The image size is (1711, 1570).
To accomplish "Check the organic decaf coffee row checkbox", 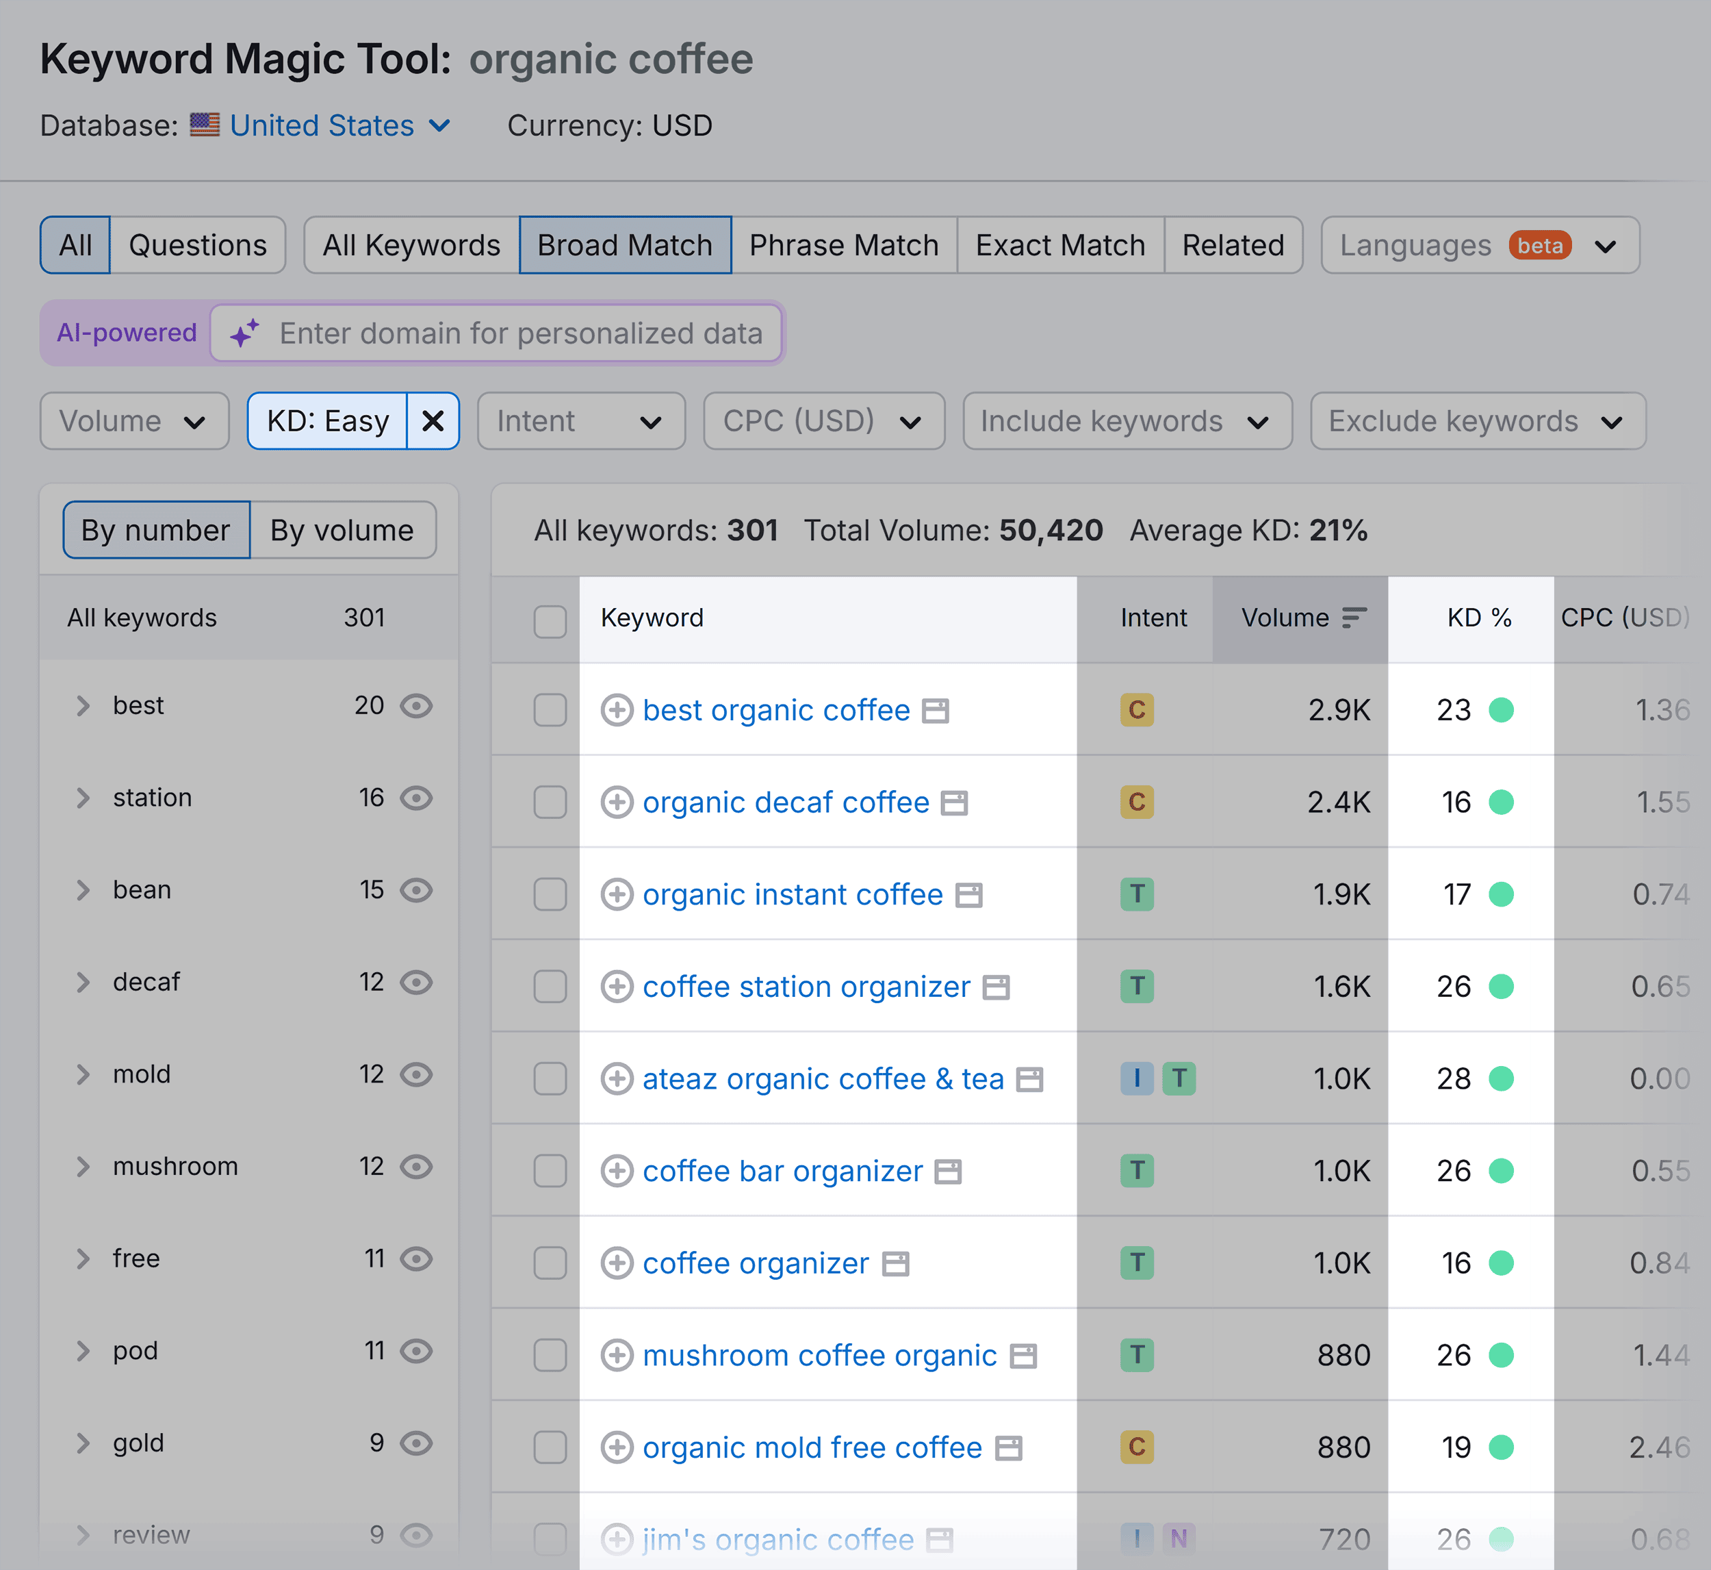I will (x=550, y=802).
